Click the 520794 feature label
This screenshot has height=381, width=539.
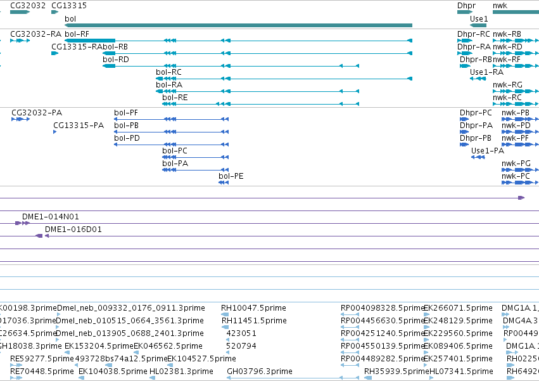tap(241, 346)
